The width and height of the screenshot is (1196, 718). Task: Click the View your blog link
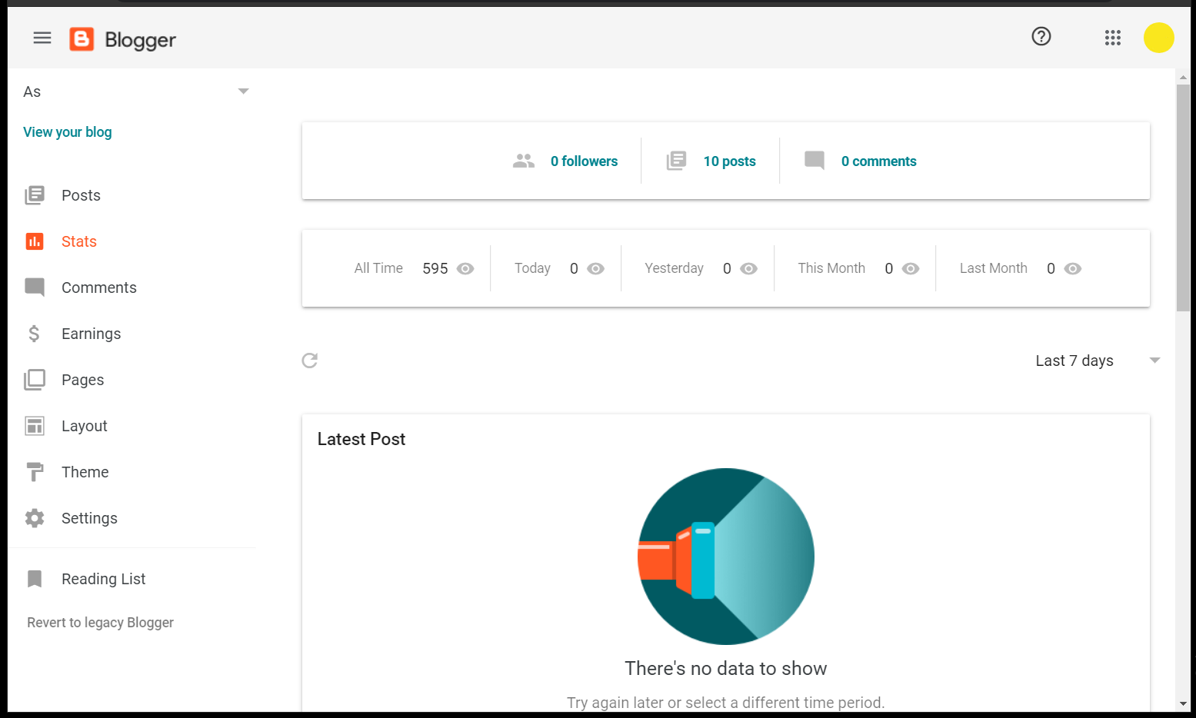point(67,131)
